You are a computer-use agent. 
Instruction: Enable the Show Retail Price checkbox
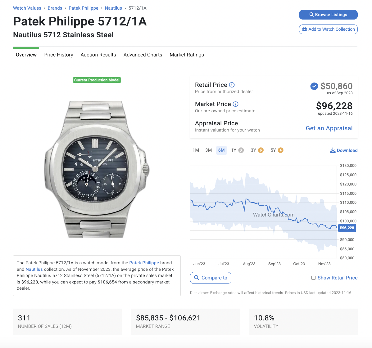(x=313, y=278)
